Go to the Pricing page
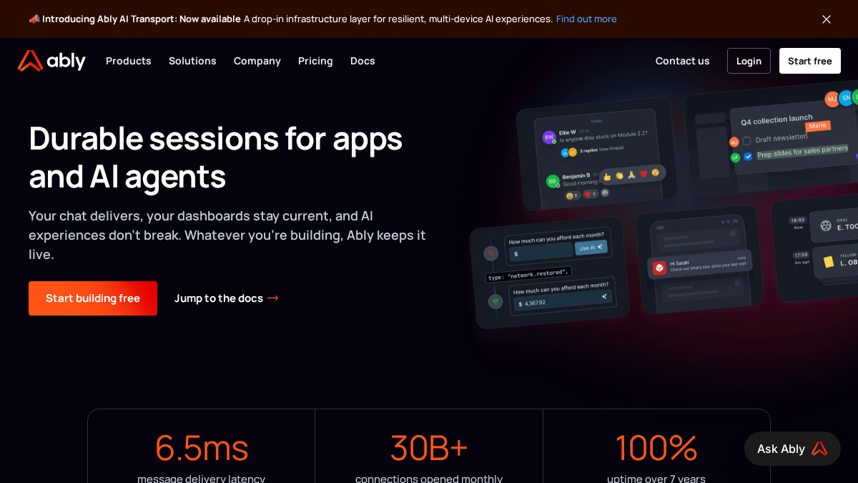The height and width of the screenshot is (483, 858). click(315, 61)
